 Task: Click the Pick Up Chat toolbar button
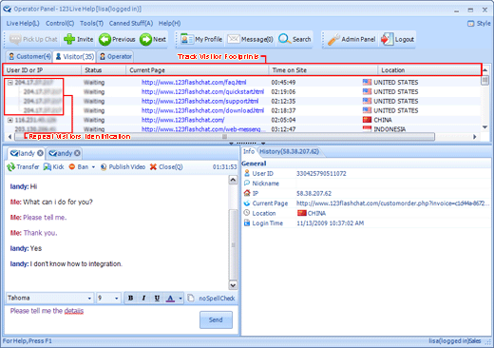(x=33, y=39)
